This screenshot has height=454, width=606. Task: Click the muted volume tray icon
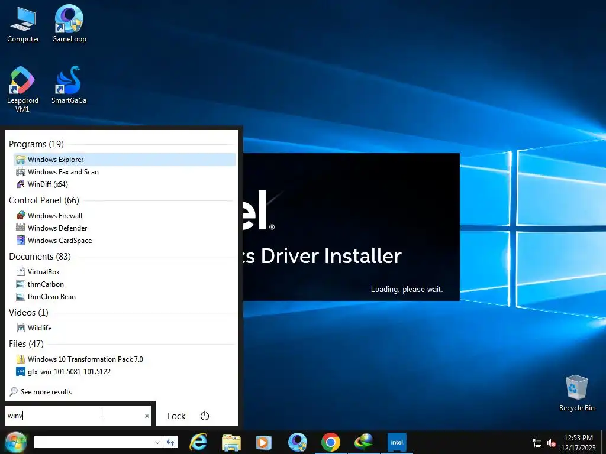(551, 443)
